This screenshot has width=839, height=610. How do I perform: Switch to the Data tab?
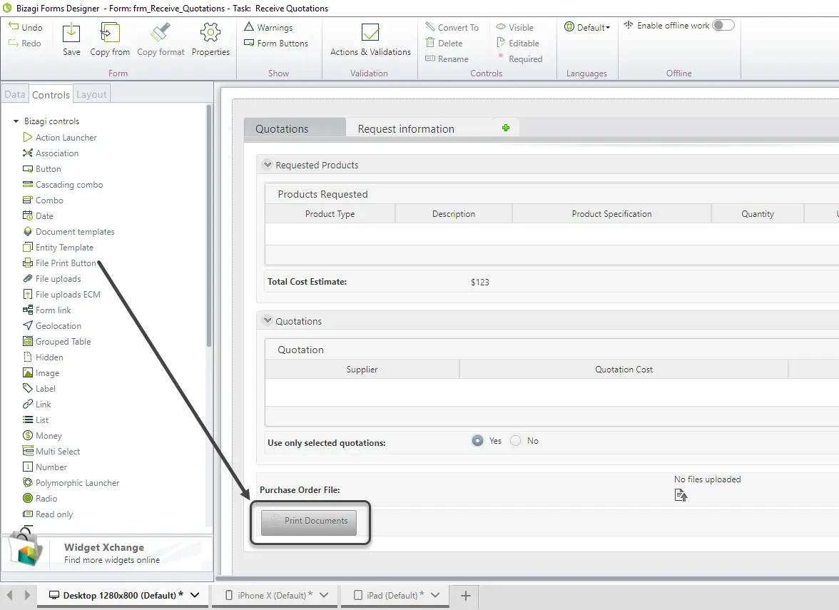(15, 94)
